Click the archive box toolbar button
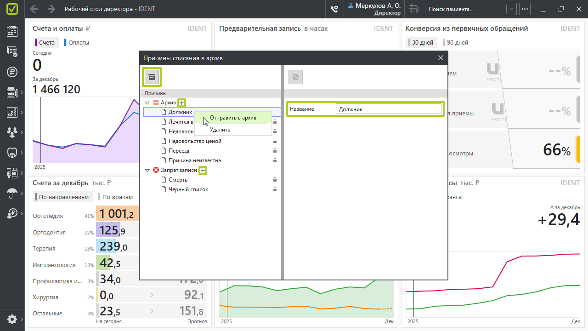The image size is (588, 331). [152, 77]
